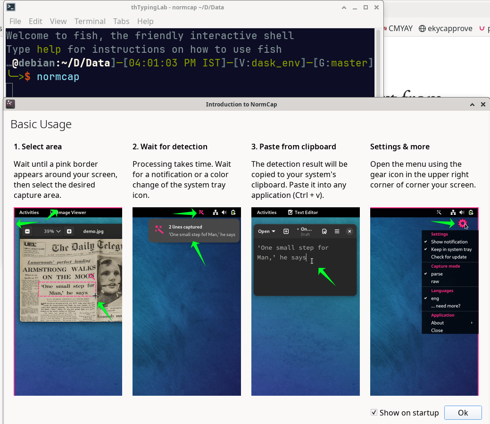Image resolution: width=490 pixels, height=424 pixels.
Task: Click the '3. Paste from clipboard' heading
Action: [x=293, y=147]
